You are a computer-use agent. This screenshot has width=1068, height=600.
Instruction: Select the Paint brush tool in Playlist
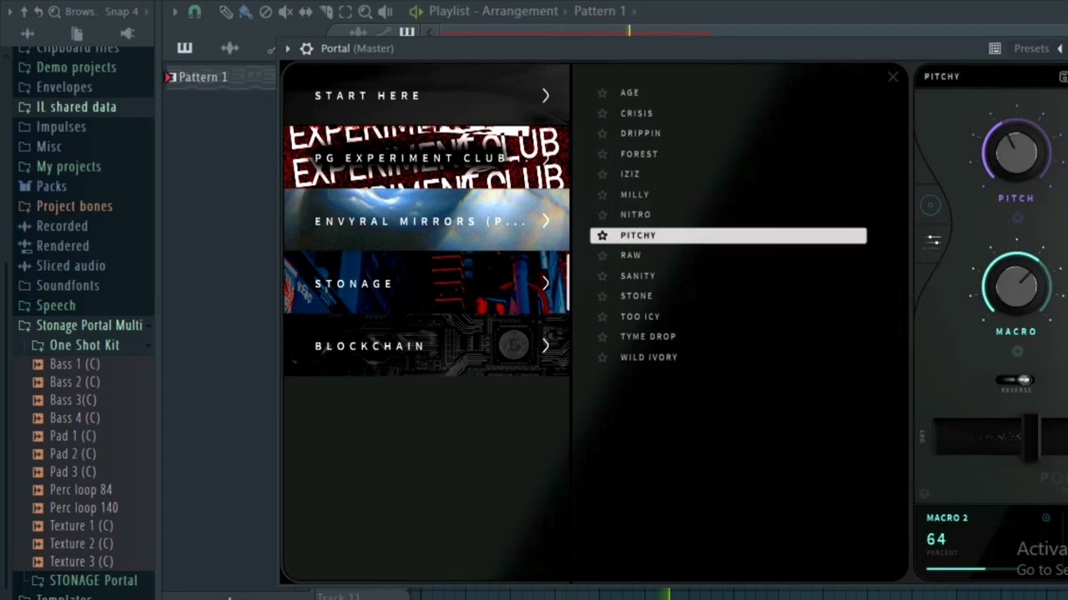coord(245,12)
